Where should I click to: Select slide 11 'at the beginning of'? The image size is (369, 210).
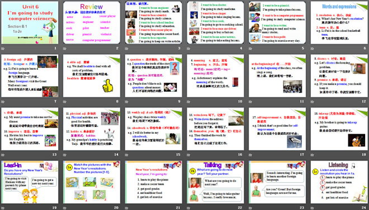pos(277,76)
